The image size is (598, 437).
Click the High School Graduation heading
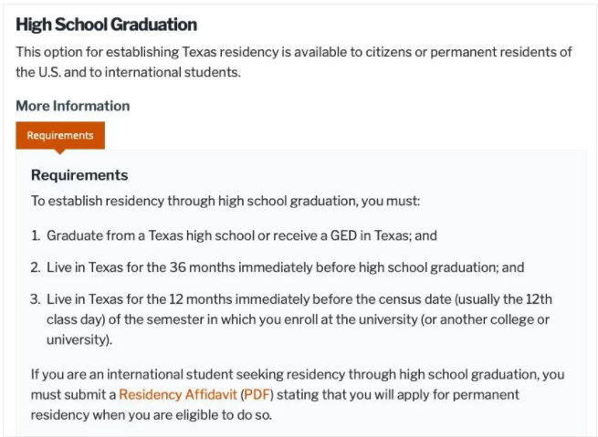[106, 25]
